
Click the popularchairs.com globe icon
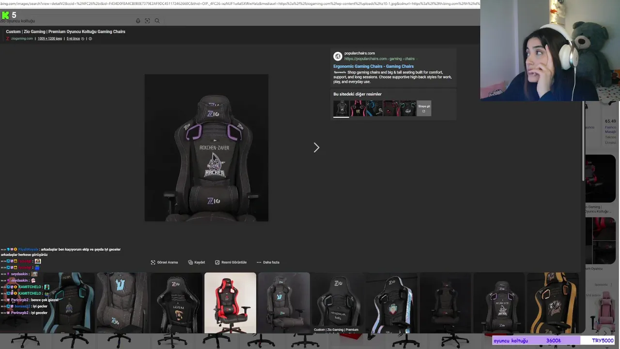(x=338, y=56)
